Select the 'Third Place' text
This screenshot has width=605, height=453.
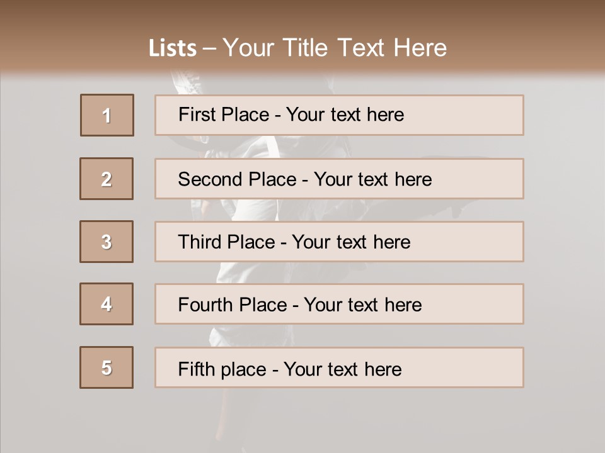click(226, 242)
